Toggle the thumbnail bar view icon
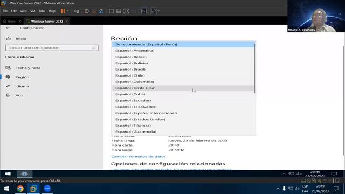Screen dimensions: 345x194 point(119,11)
